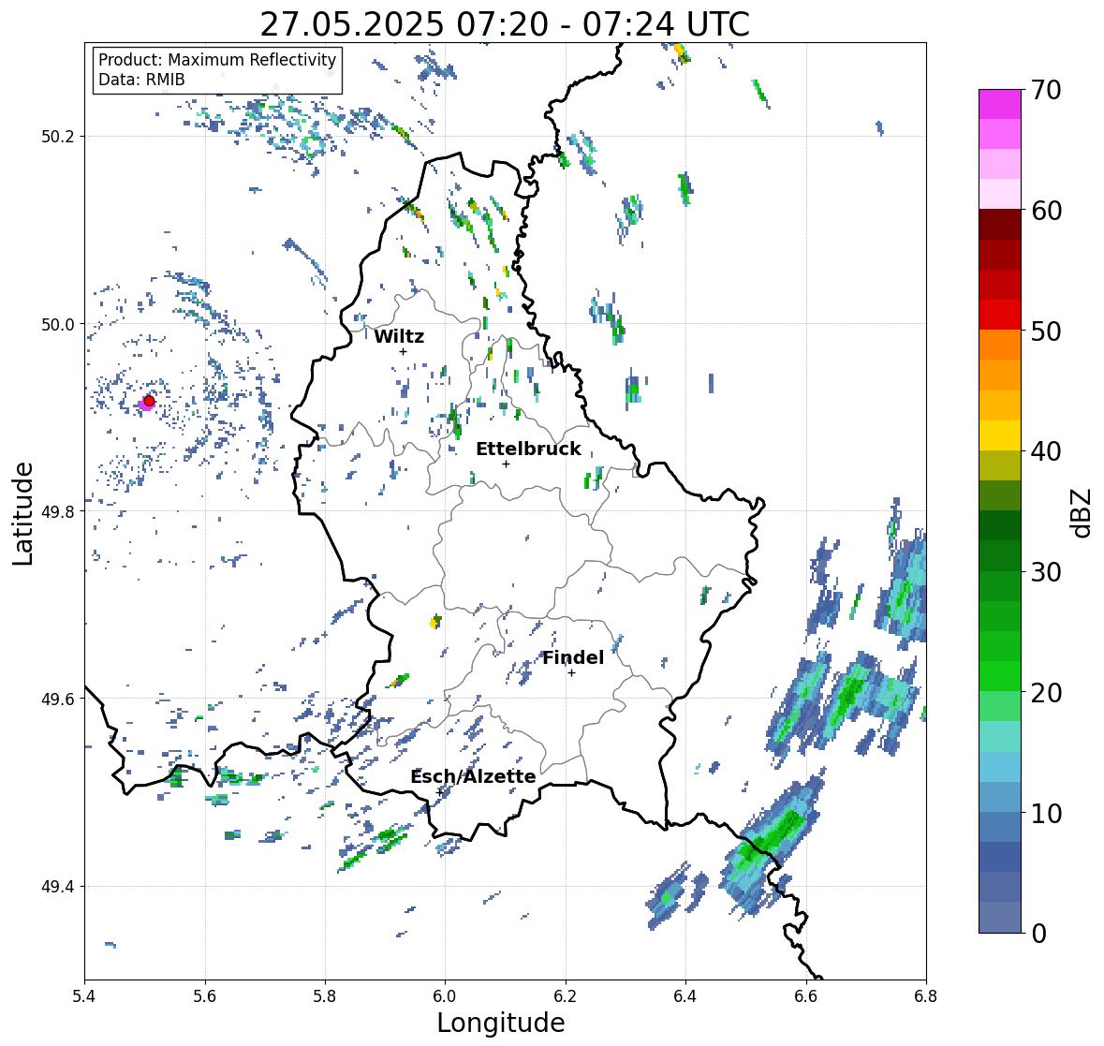Click the latitude tick label 49.8
The height and width of the screenshot is (1046, 1104).
58,511
